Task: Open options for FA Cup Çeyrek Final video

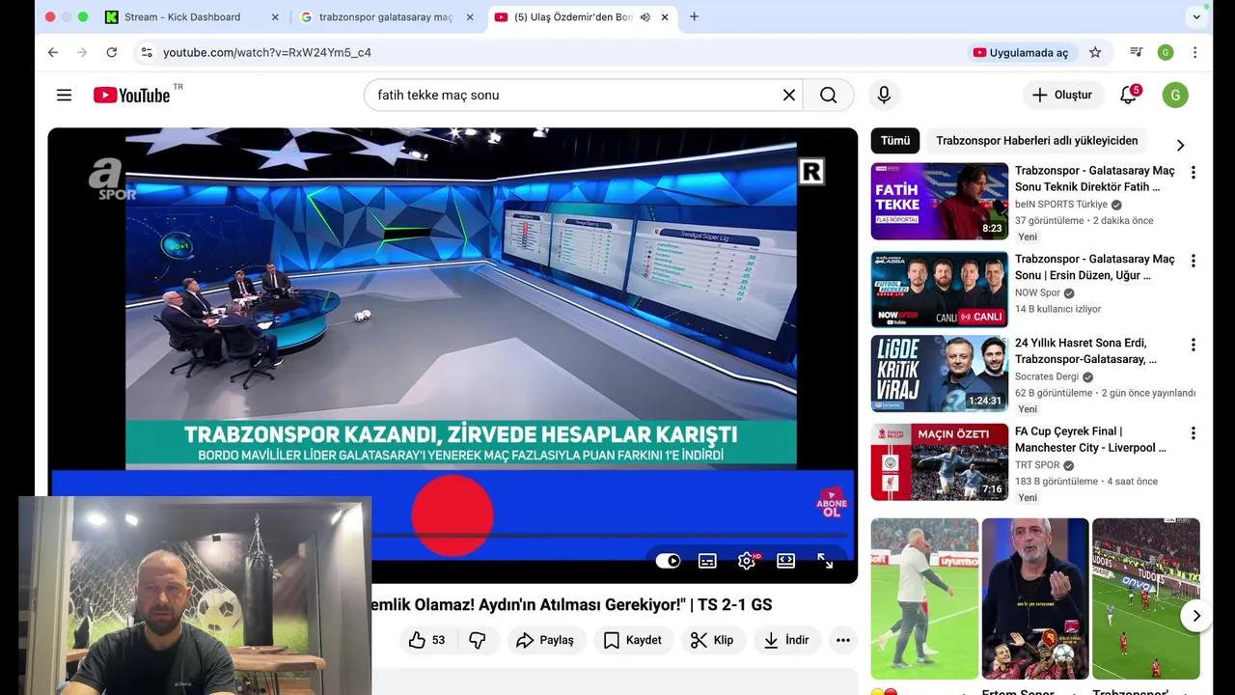Action: click(x=1194, y=433)
